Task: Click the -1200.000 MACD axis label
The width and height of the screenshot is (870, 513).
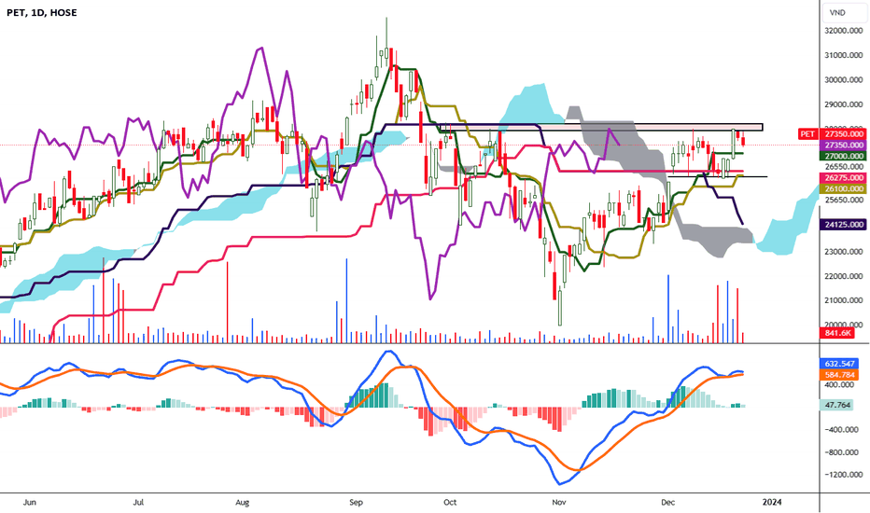Action: [x=841, y=475]
